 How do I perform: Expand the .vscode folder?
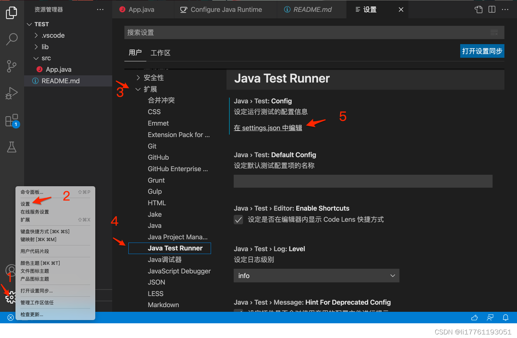(x=36, y=35)
